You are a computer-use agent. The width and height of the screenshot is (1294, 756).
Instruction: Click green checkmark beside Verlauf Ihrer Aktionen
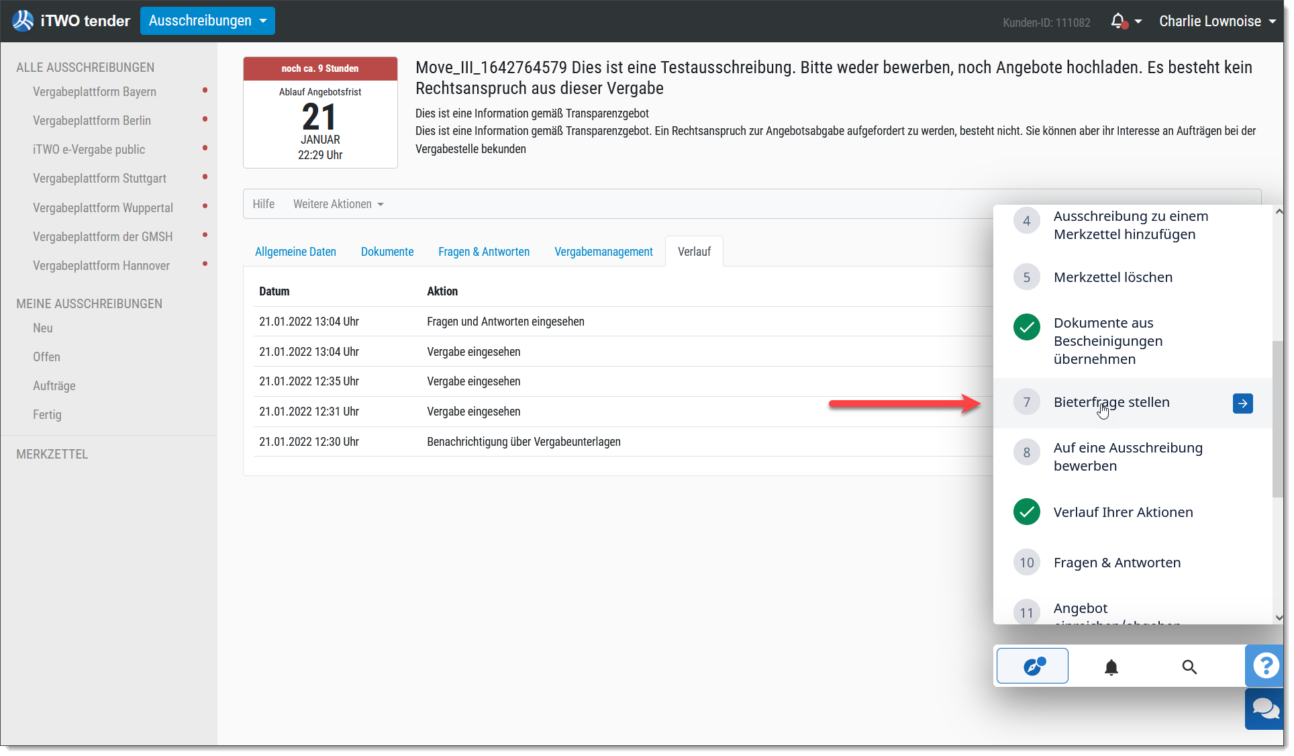pos(1027,512)
